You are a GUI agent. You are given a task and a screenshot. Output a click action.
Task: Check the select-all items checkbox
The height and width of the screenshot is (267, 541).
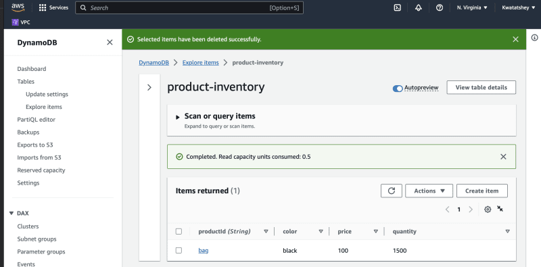pyautogui.click(x=179, y=231)
